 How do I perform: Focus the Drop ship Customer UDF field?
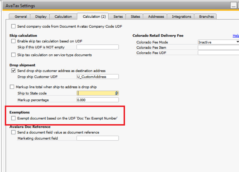tap(98, 77)
